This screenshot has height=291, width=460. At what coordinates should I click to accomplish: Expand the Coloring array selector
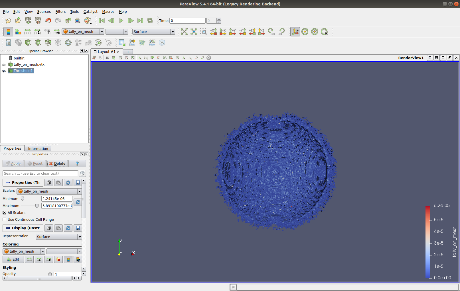point(23,251)
